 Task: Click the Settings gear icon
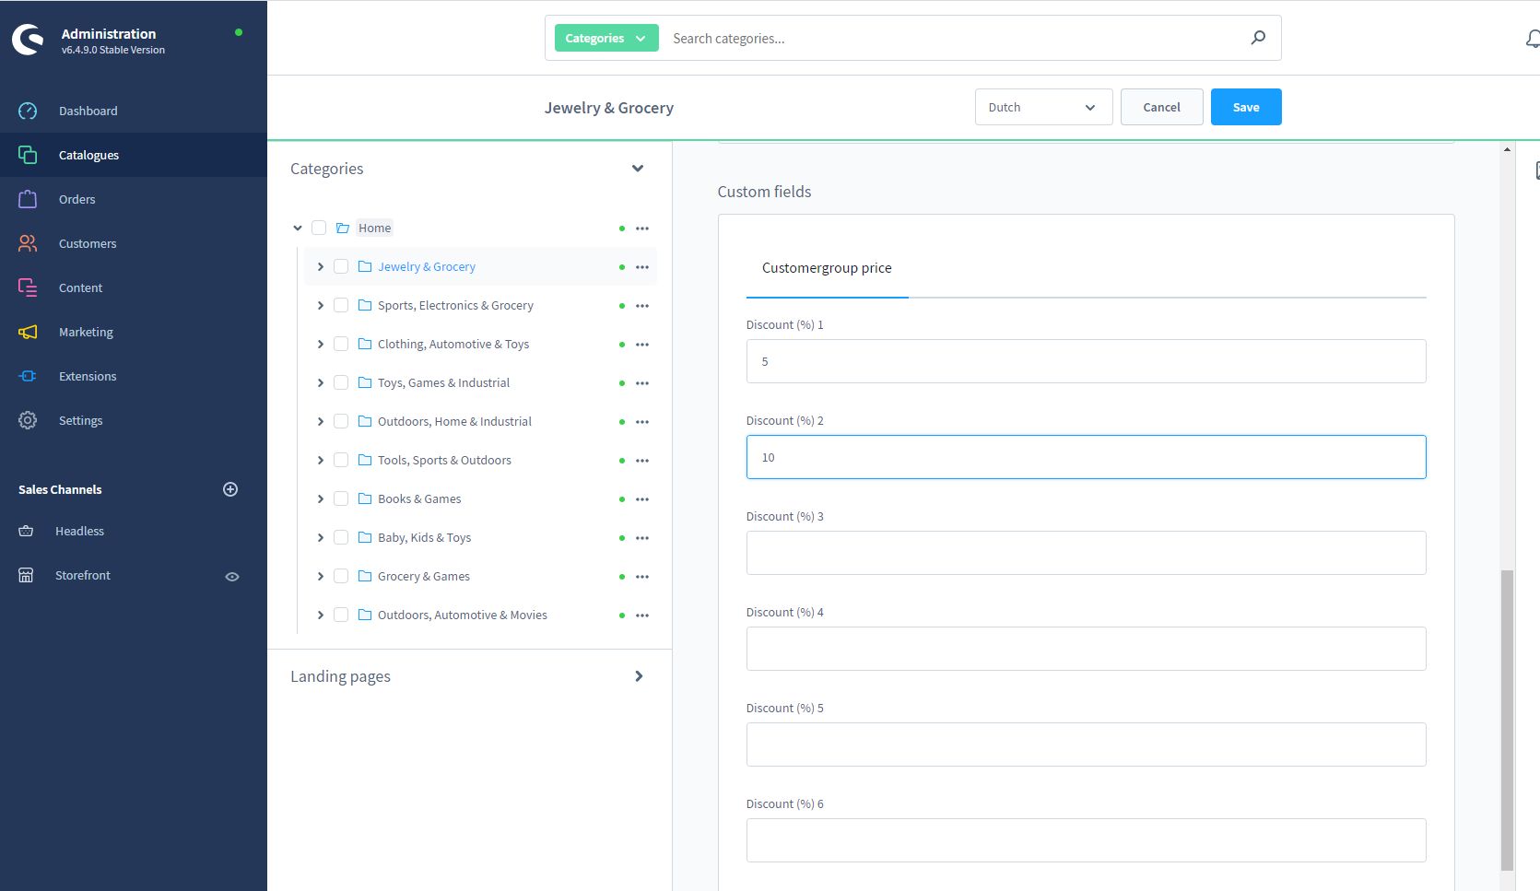[28, 420]
